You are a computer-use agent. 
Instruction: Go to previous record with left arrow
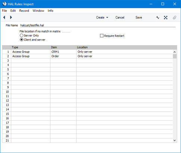tap(4, 18)
